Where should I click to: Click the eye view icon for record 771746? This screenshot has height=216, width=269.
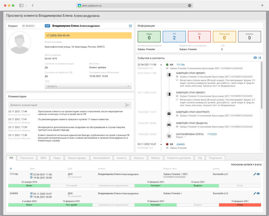point(258,174)
